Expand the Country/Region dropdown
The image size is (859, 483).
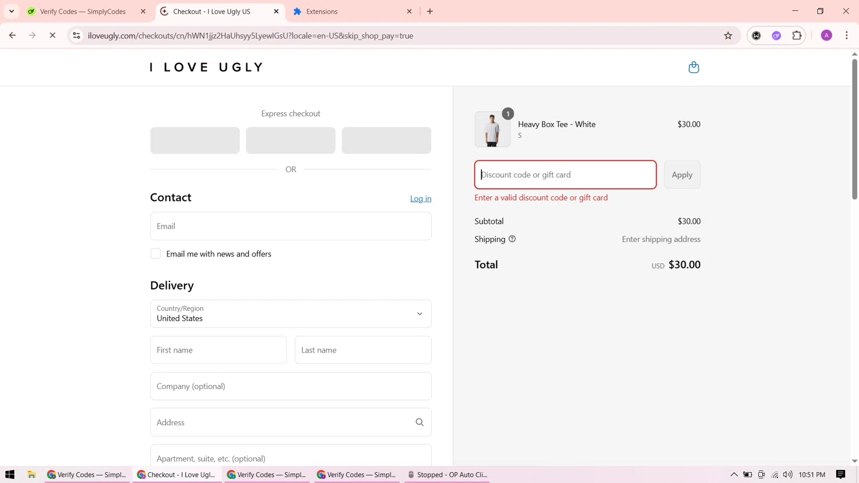pos(291,314)
